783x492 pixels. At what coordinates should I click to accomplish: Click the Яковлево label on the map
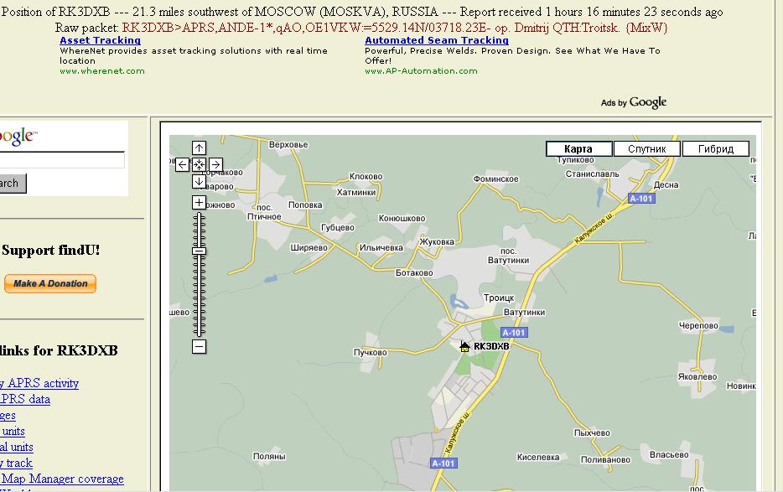coord(697,377)
